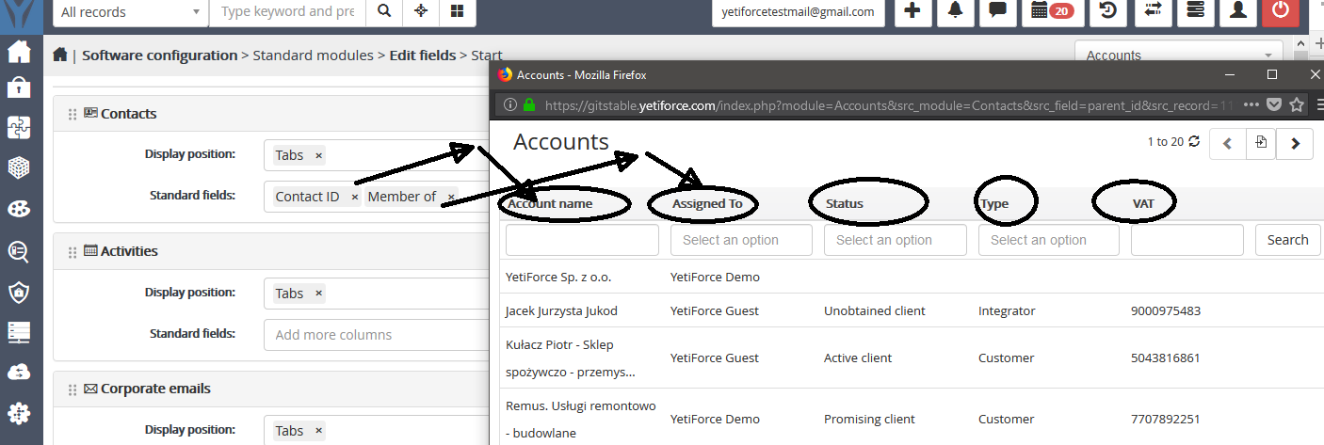Sort by the Account name column header
This screenshot has width=1324, height=445.
(551, 203)
